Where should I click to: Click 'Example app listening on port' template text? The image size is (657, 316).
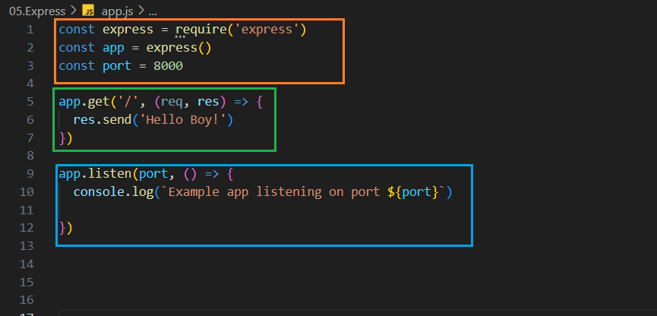pyautogui.click(x=274, y=192)
